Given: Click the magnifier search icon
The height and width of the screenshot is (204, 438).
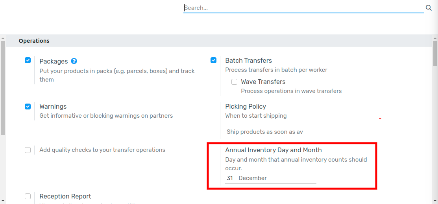Looking at the screenshot, I should 429,8.
